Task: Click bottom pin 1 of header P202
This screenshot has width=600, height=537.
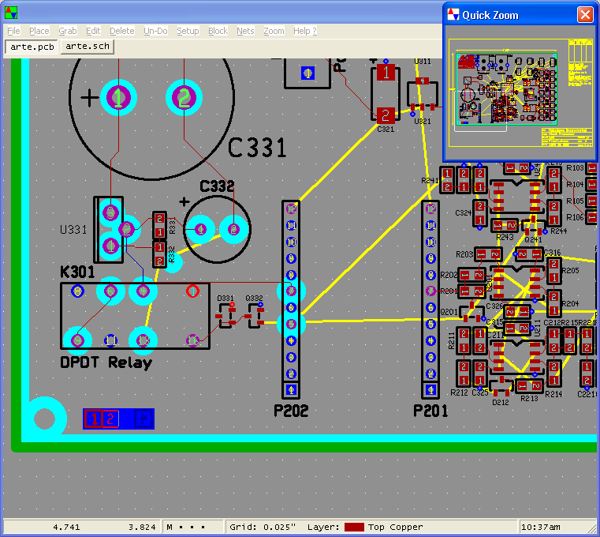Action: pyautogui.click(x=291, y=390)
